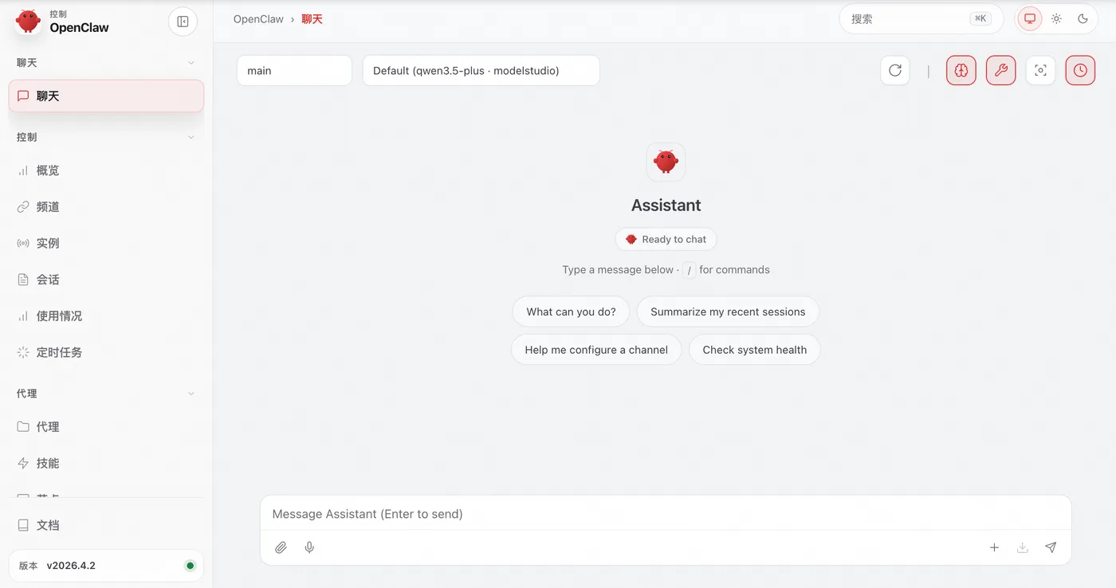Click the OpenClaw breadcrumb link

tap(258, 19)
